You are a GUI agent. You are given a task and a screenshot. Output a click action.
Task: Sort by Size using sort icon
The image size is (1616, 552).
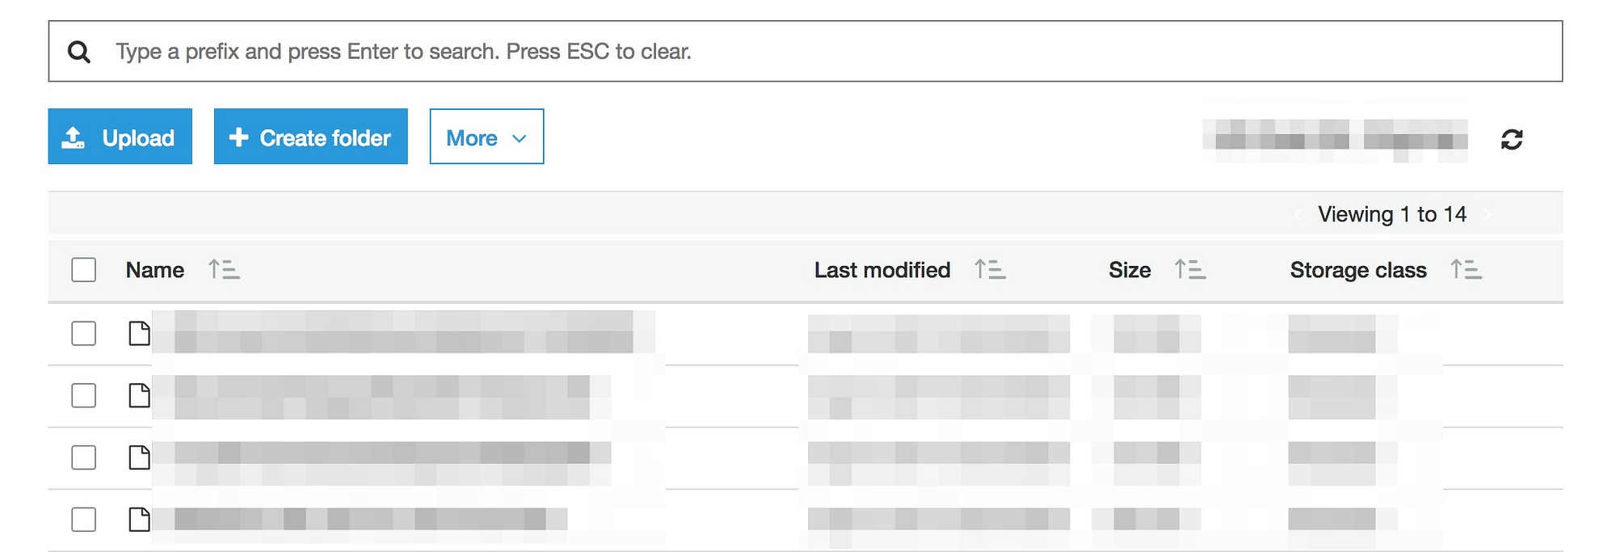[1190, 269]
